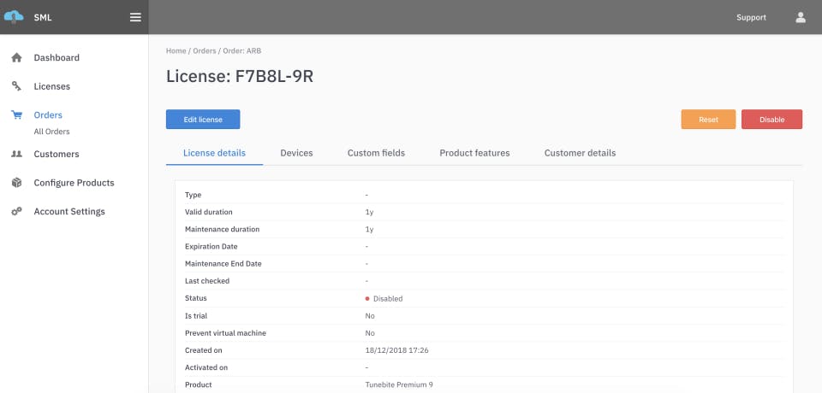822x393 pixels.
Task: Click the Account Settings gears icon
Action: pos(16,211)
